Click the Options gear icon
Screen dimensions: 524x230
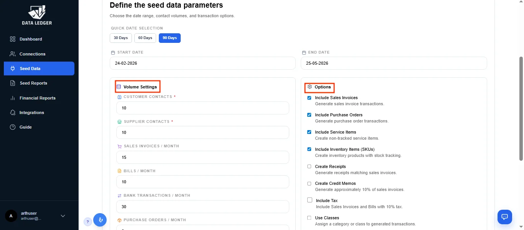click(x=310, y=87)
